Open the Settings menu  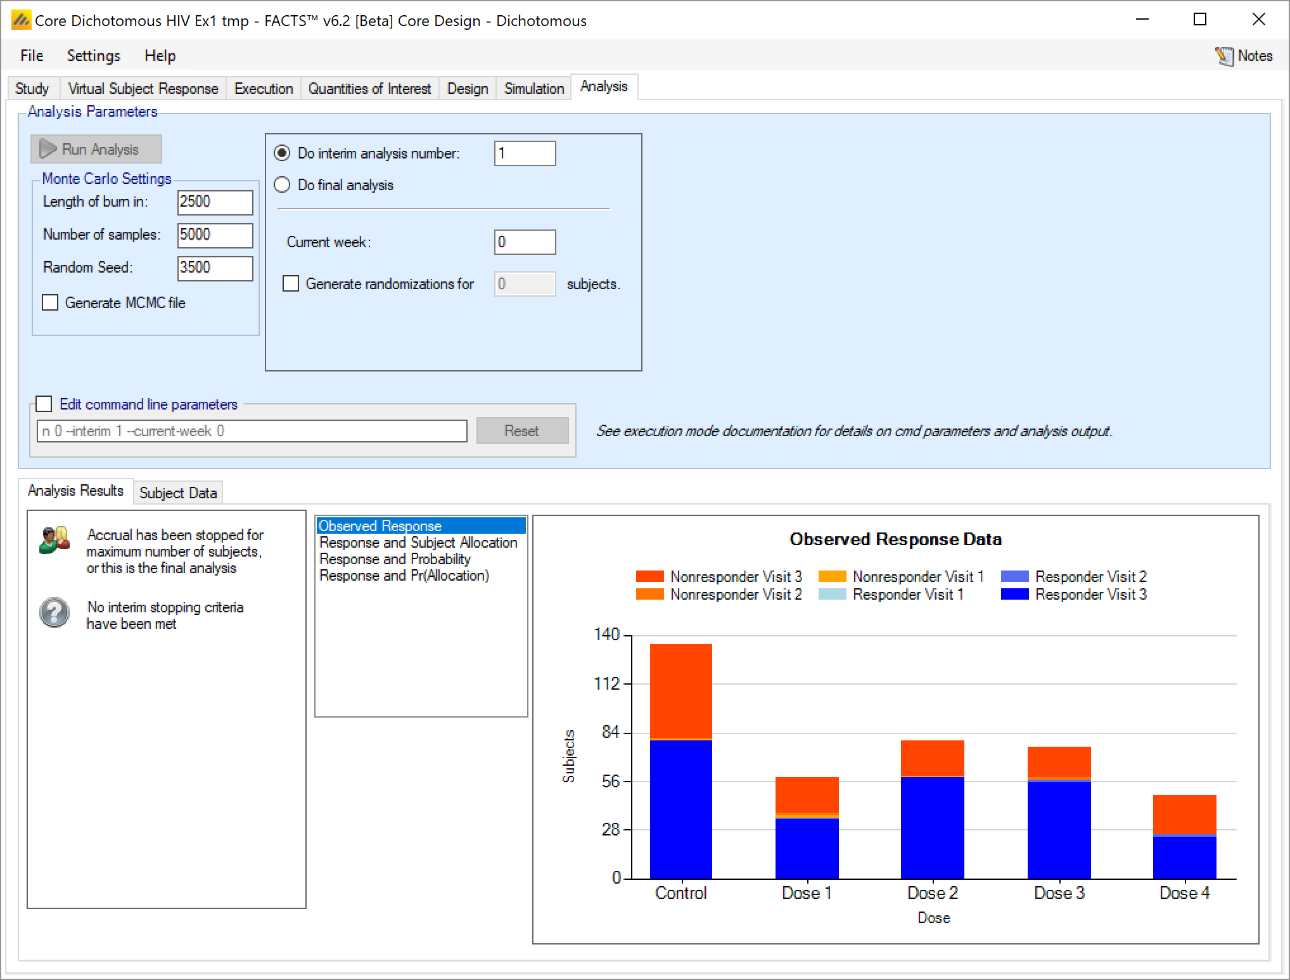[x=93, y=56]
